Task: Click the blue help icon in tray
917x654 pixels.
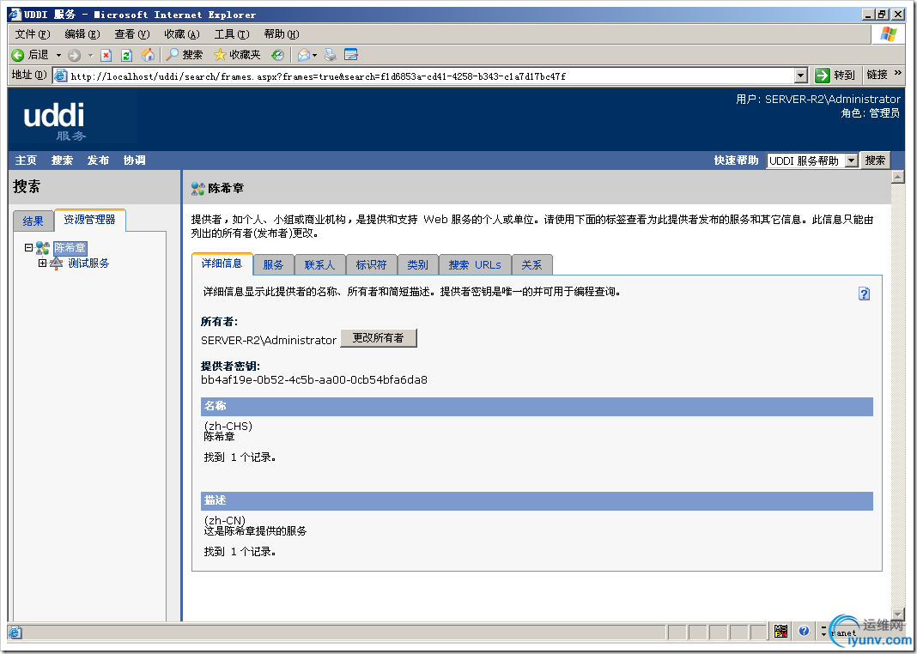Action: [805, 631]
